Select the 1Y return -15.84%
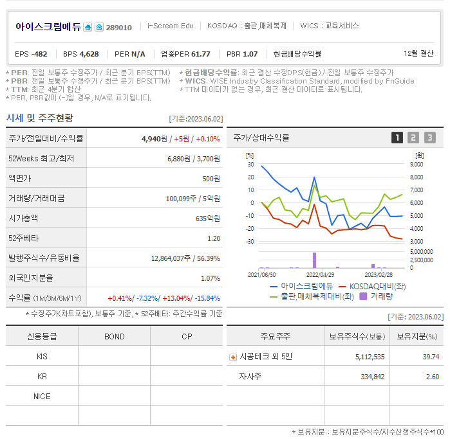The width and height of the screenshot is (450, 439). click(x=207, y=298)
